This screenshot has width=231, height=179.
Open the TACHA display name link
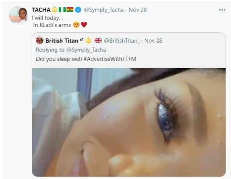(x=41, y=10)
